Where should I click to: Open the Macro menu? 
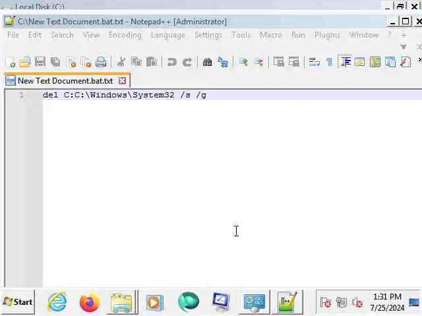point(271,35)
